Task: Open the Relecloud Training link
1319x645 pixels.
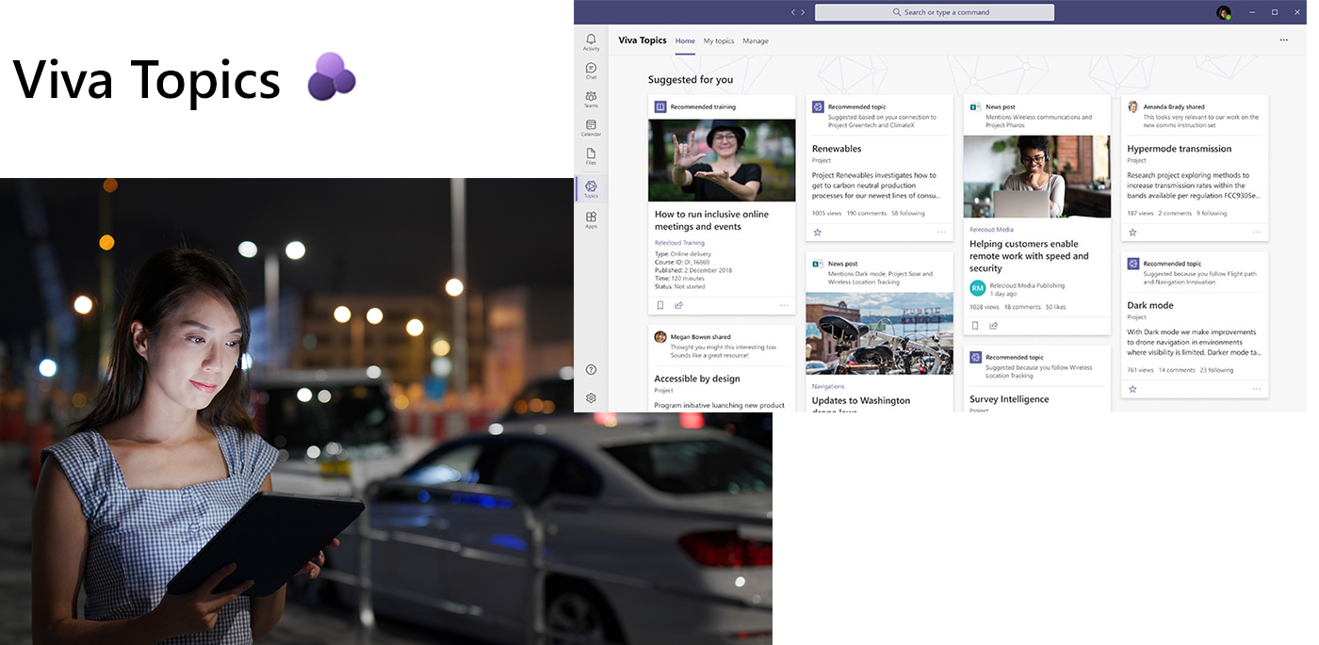Action: point(679,243)
